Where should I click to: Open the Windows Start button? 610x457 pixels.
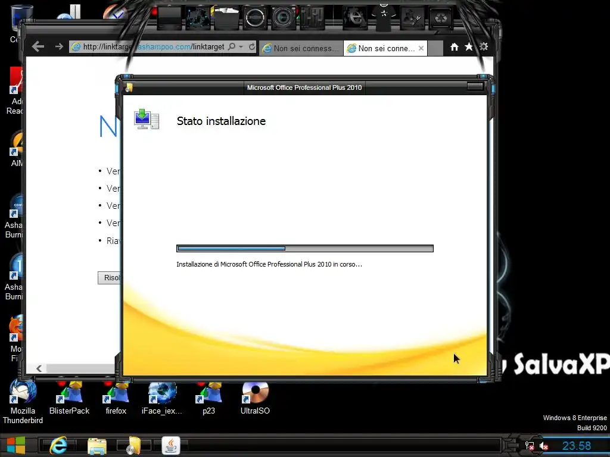[16, 445]
